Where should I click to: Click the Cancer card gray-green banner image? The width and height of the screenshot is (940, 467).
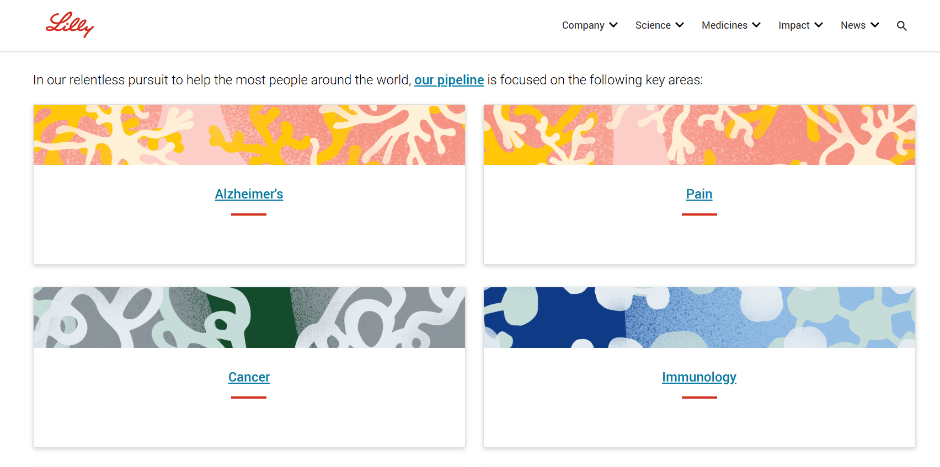(x=249, y=318)
